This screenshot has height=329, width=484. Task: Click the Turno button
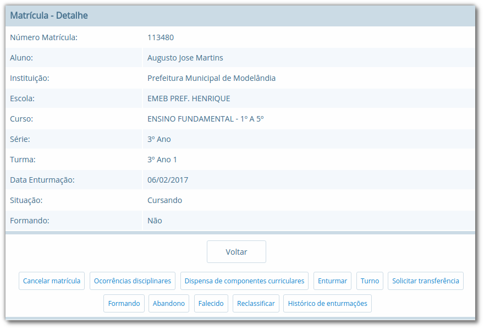point(370,281)
